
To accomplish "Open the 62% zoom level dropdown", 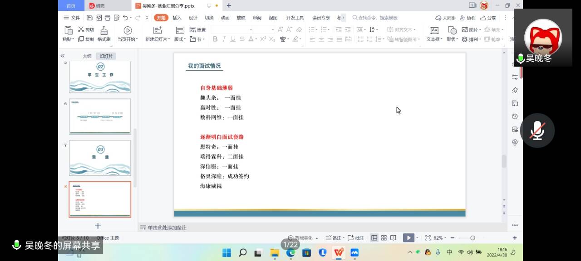I will (440, 238).
